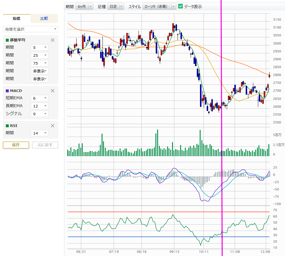Close the RSI indicator panel
Viewport: 285px width, 256px height.
(53, 126)
